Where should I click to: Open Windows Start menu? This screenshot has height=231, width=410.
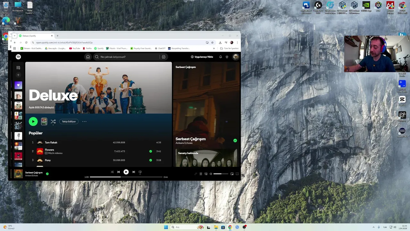[166, 227]
